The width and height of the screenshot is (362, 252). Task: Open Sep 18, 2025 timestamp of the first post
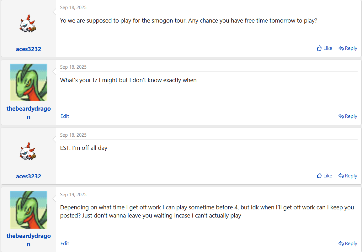point(73,8)
